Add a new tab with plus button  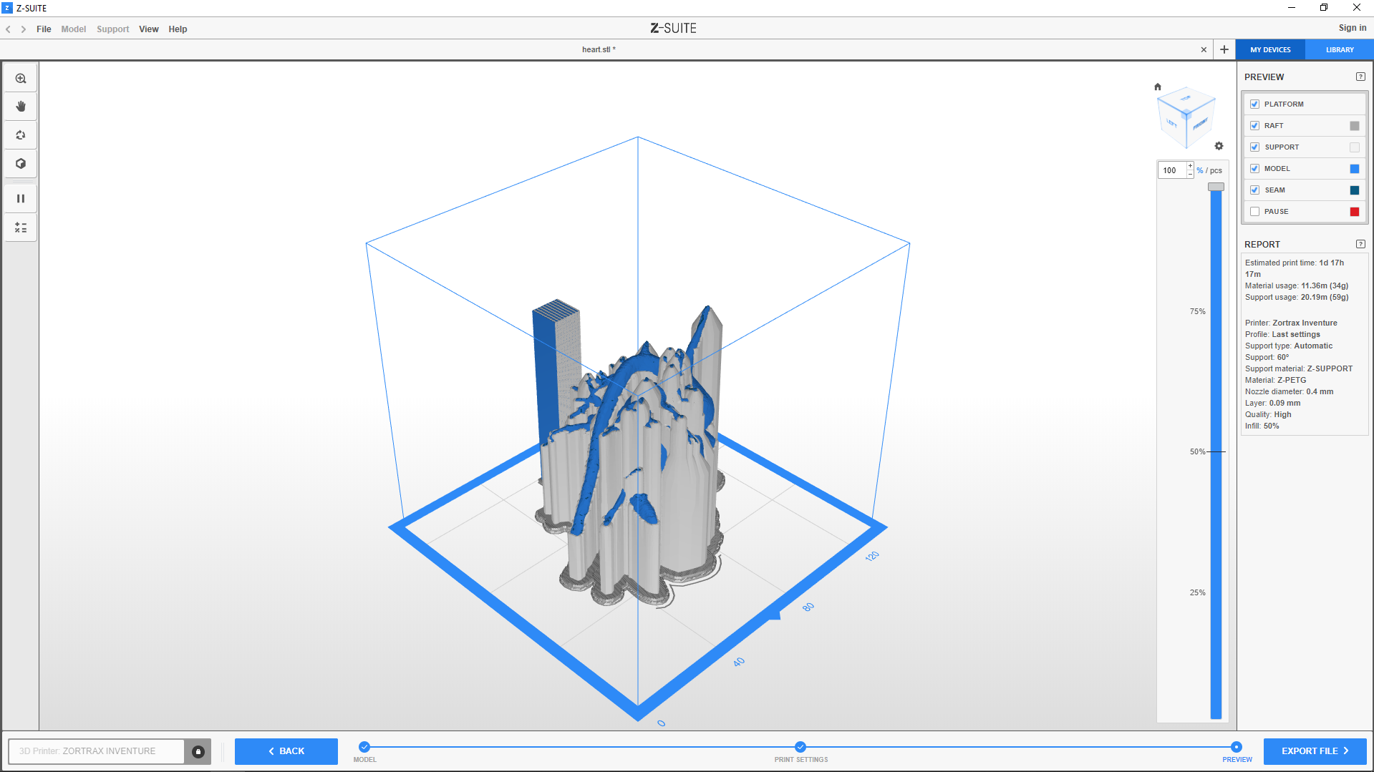click(1224, 49)
